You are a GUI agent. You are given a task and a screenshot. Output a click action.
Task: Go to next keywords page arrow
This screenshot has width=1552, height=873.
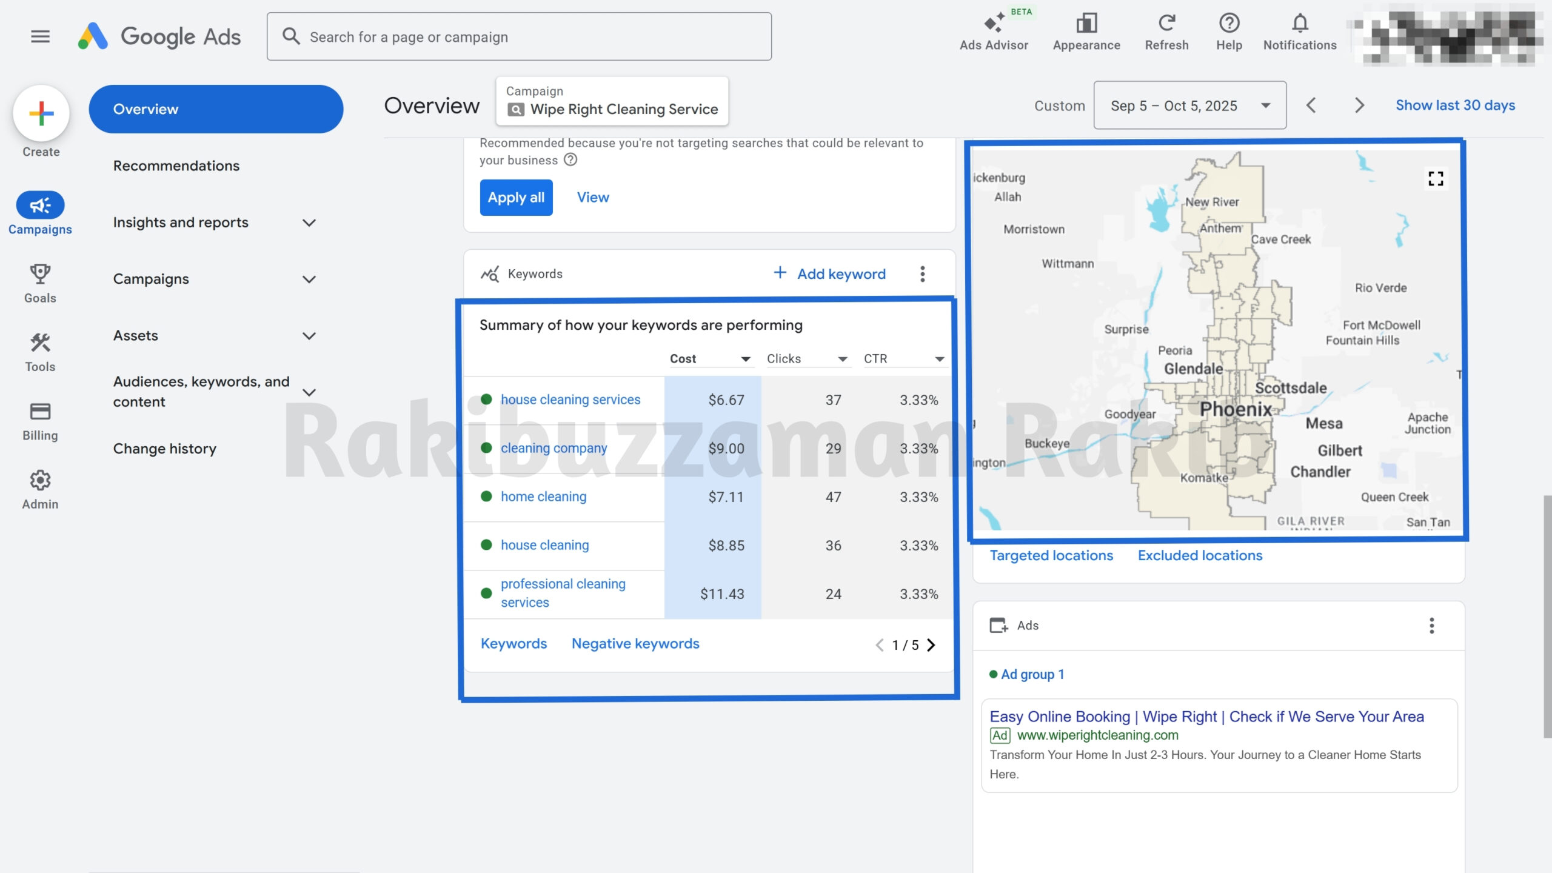coord(931,645)
